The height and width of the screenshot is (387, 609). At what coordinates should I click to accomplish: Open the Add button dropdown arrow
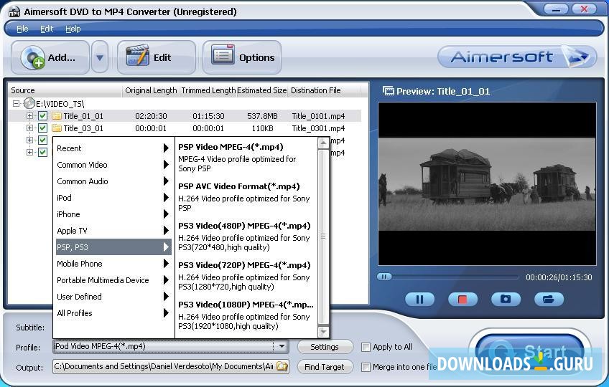point(100,57)
